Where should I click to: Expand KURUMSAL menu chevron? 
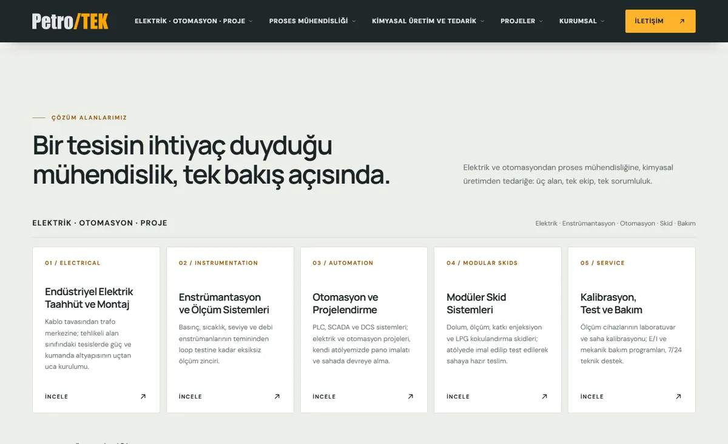tap(602, 21)
